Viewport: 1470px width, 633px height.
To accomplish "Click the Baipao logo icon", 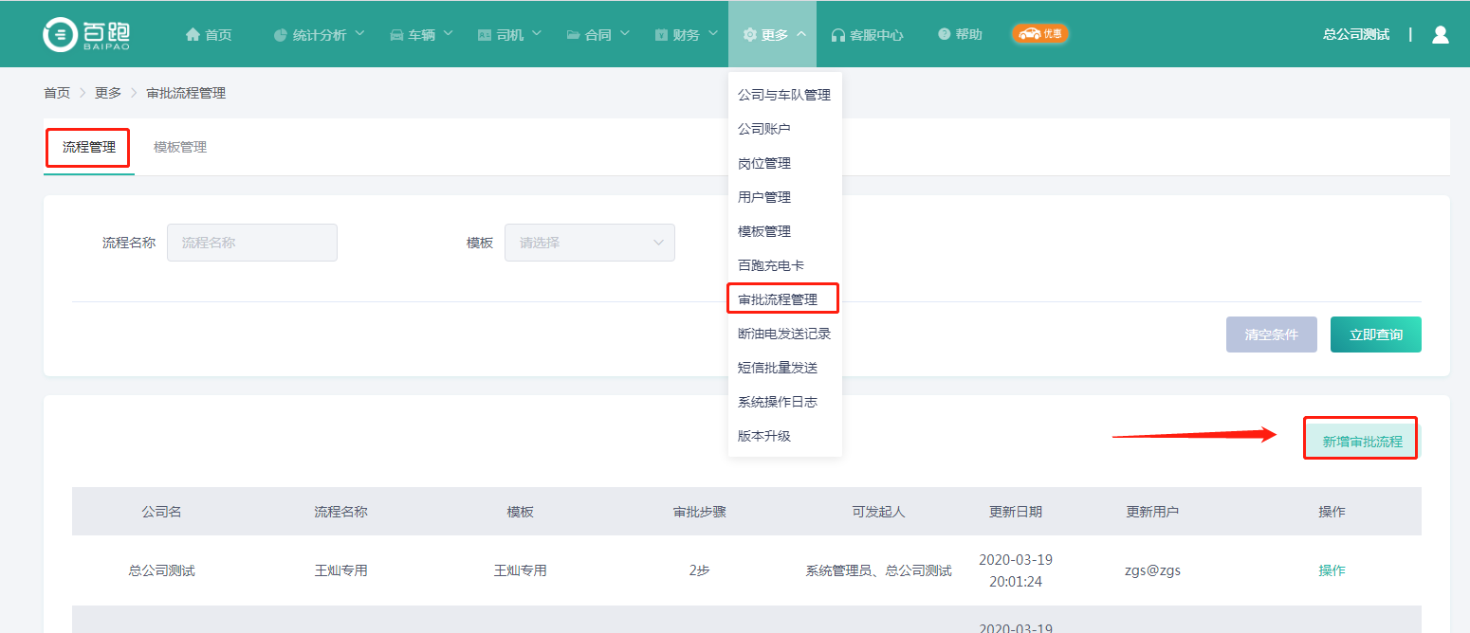I will click(61, 34).
